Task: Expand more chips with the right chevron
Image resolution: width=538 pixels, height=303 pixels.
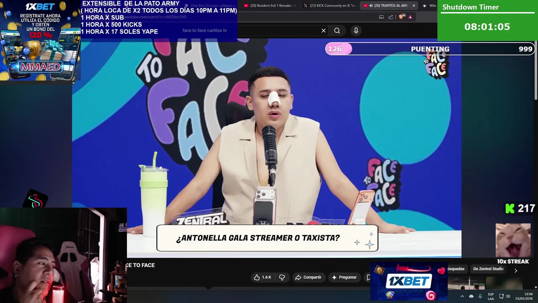Action: click(x=516, y=271)
